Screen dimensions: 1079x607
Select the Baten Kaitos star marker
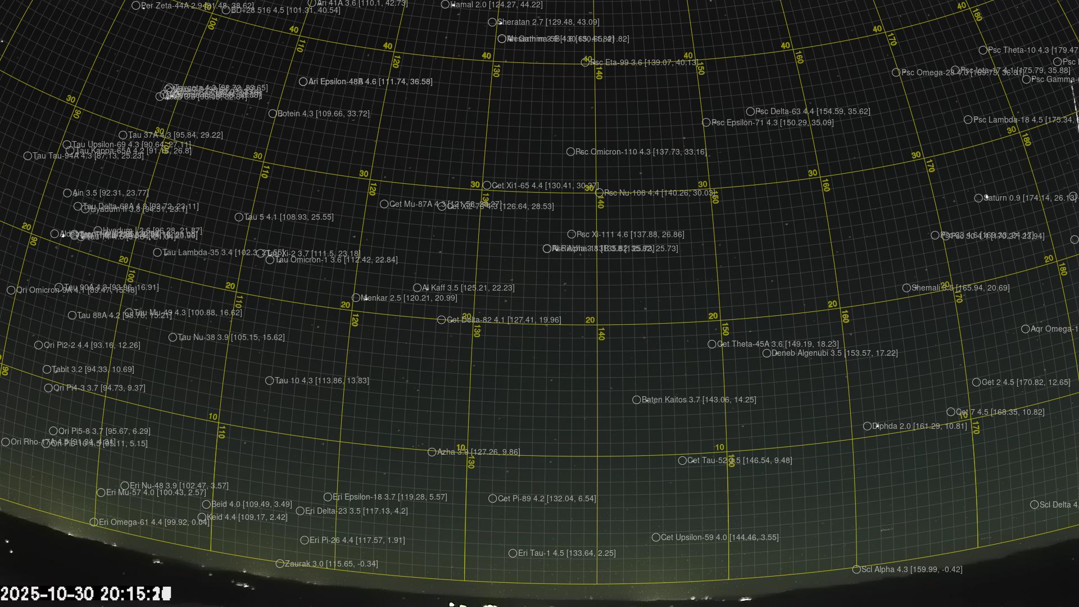tap(637, 400)
